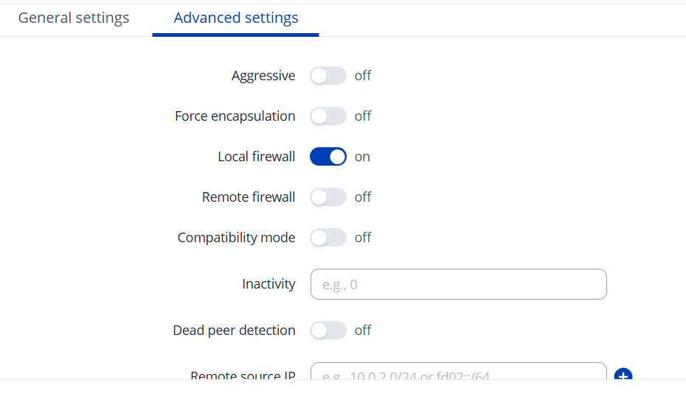The image size is (686, 399).
Task: Switch to the General settings tab
Action: (74, 18)
